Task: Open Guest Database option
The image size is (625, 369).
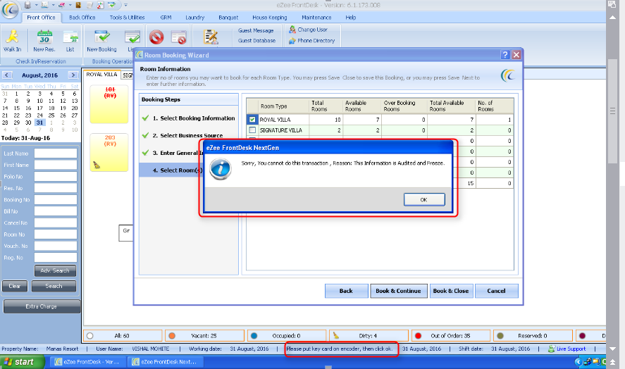Action: click(x=256, y=41)
